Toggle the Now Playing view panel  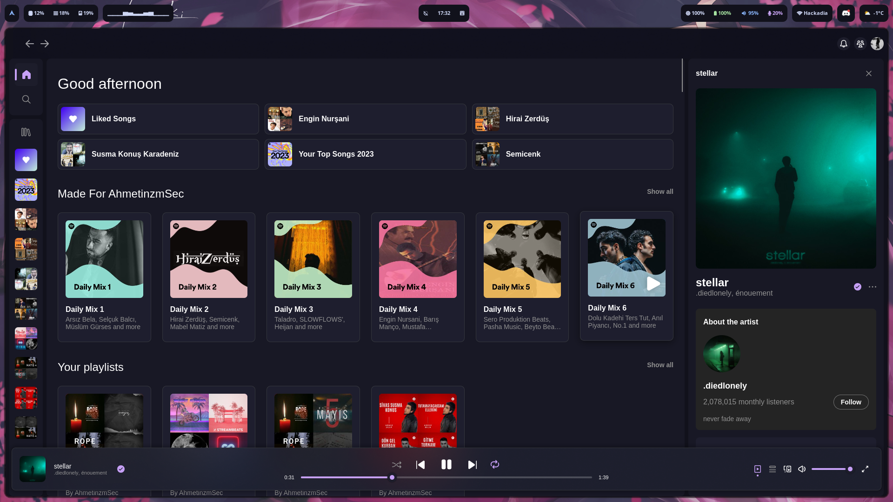pyautogui.click(x=758, y=469)
